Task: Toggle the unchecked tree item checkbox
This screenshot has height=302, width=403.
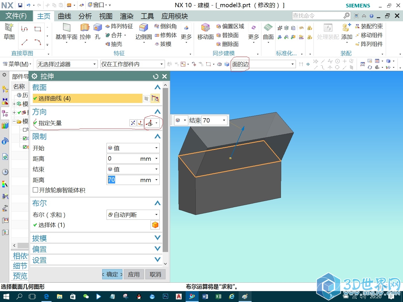Action: coord(25,130)
